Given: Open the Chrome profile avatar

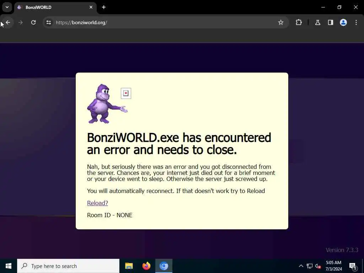Looking at the screenshot, I should (343, 22).
